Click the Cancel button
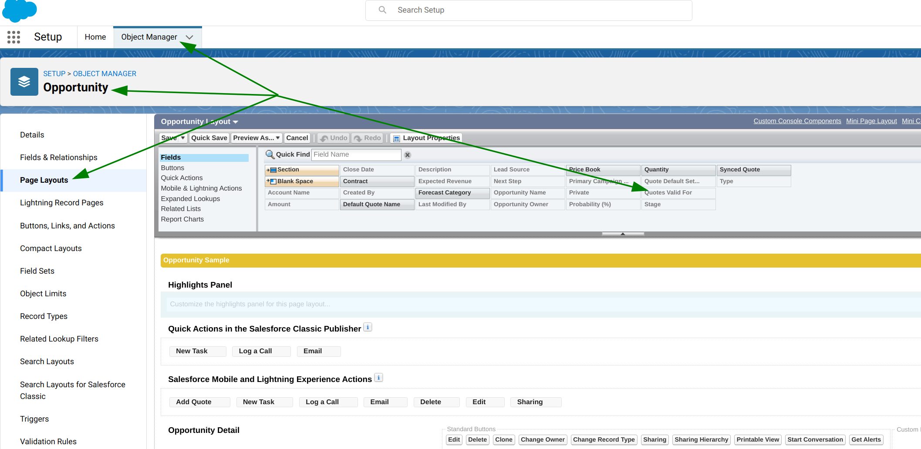Viewport: 921px width, 449px height. point(297,138)
